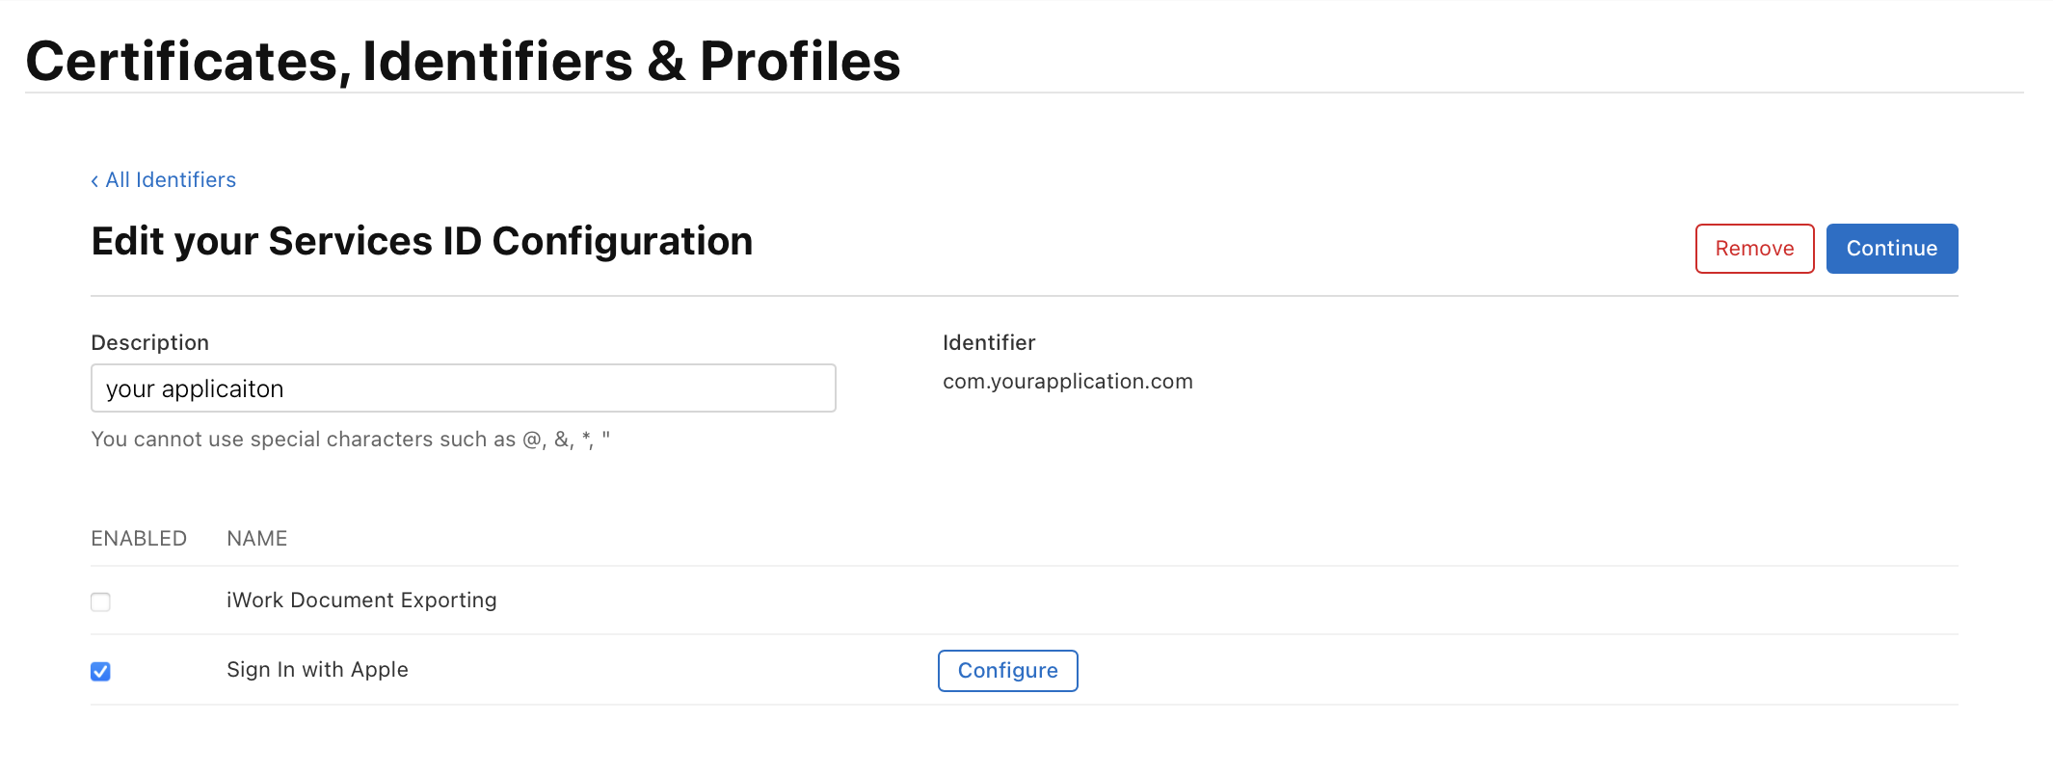Uncheck the Sign In with Apple checkbox
Screen dimensions: 2053x775
pyautogui.click(x=100, y=672)
